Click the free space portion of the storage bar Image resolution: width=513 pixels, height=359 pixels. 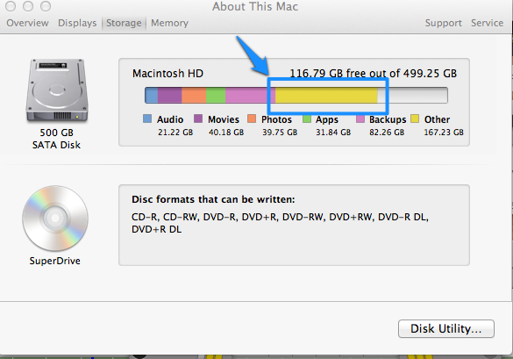[x=412, y=96]
